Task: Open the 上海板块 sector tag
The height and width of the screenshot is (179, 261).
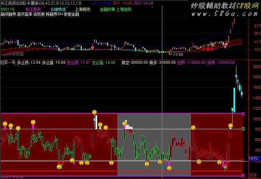Action: pyautogui.click(x=82, y=9)
